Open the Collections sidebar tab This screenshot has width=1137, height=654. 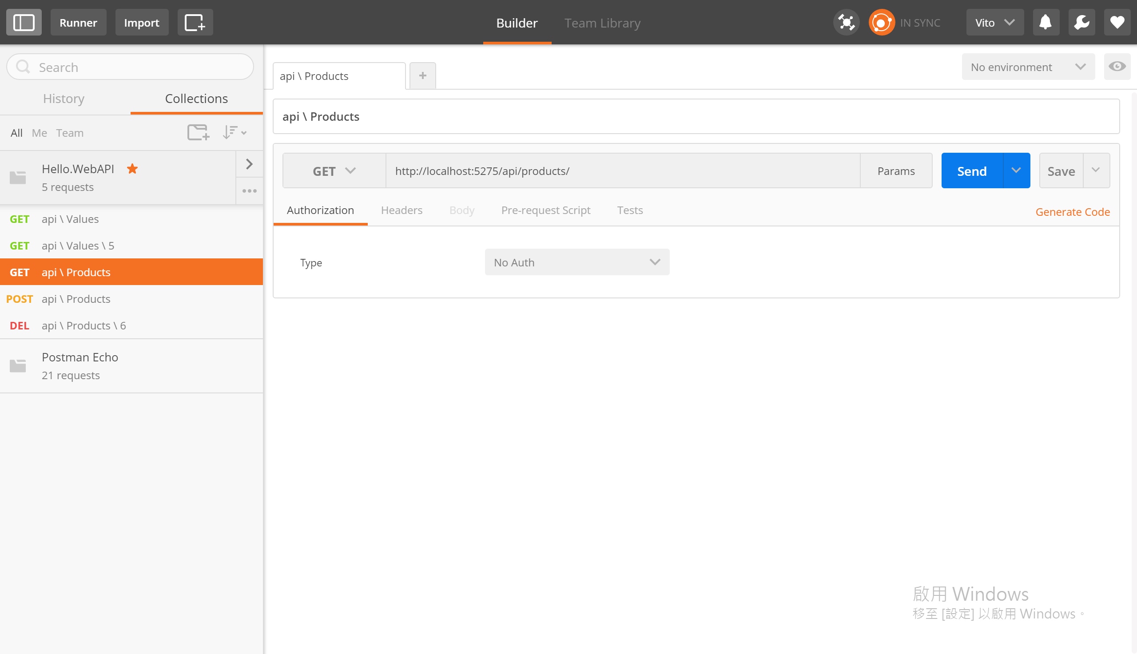click(196, 99)
